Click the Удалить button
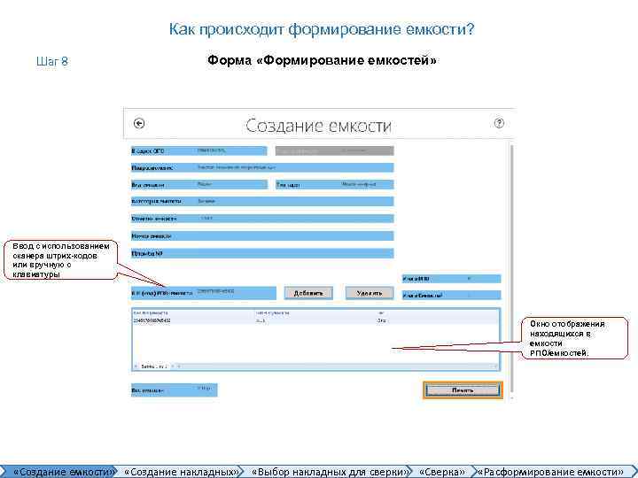Image resolution: width=638 pixels, height=478 pixels. (370, 293)
